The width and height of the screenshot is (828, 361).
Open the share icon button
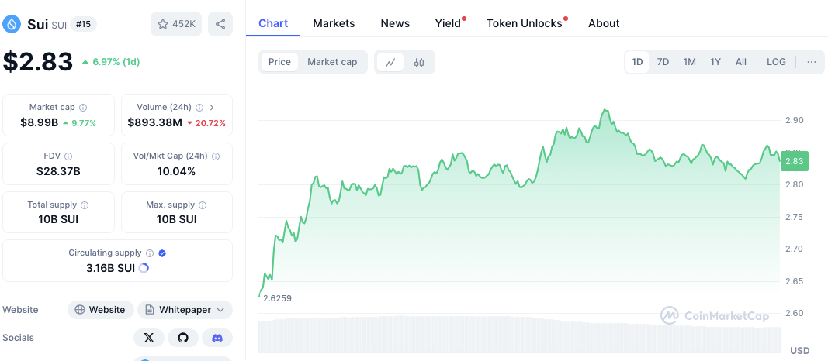tap(220, 24)
